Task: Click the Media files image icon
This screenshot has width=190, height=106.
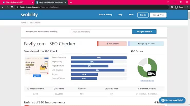Action: 106,89
